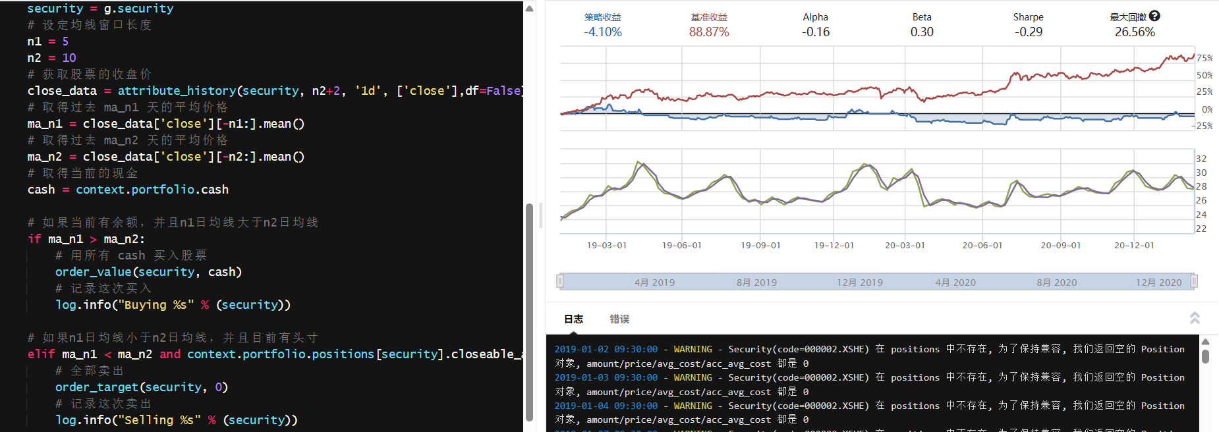
Task: Click the ma_n2 = close_data mean line
Action: (166, 157)
